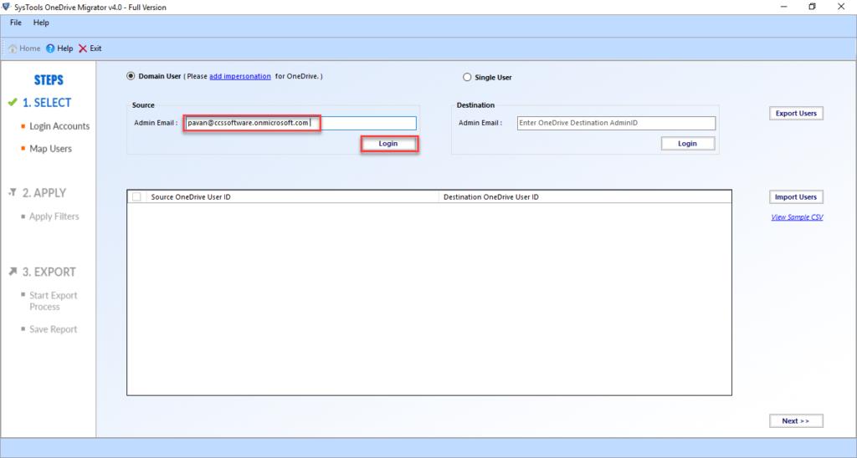
Task: Click the Destination Admin Email field
Action: [616, 123]
